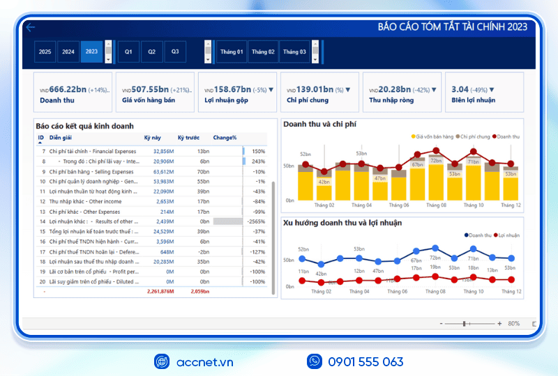
Task: Click the globe icon beside accnet.vn
Action: coord(162,362)
